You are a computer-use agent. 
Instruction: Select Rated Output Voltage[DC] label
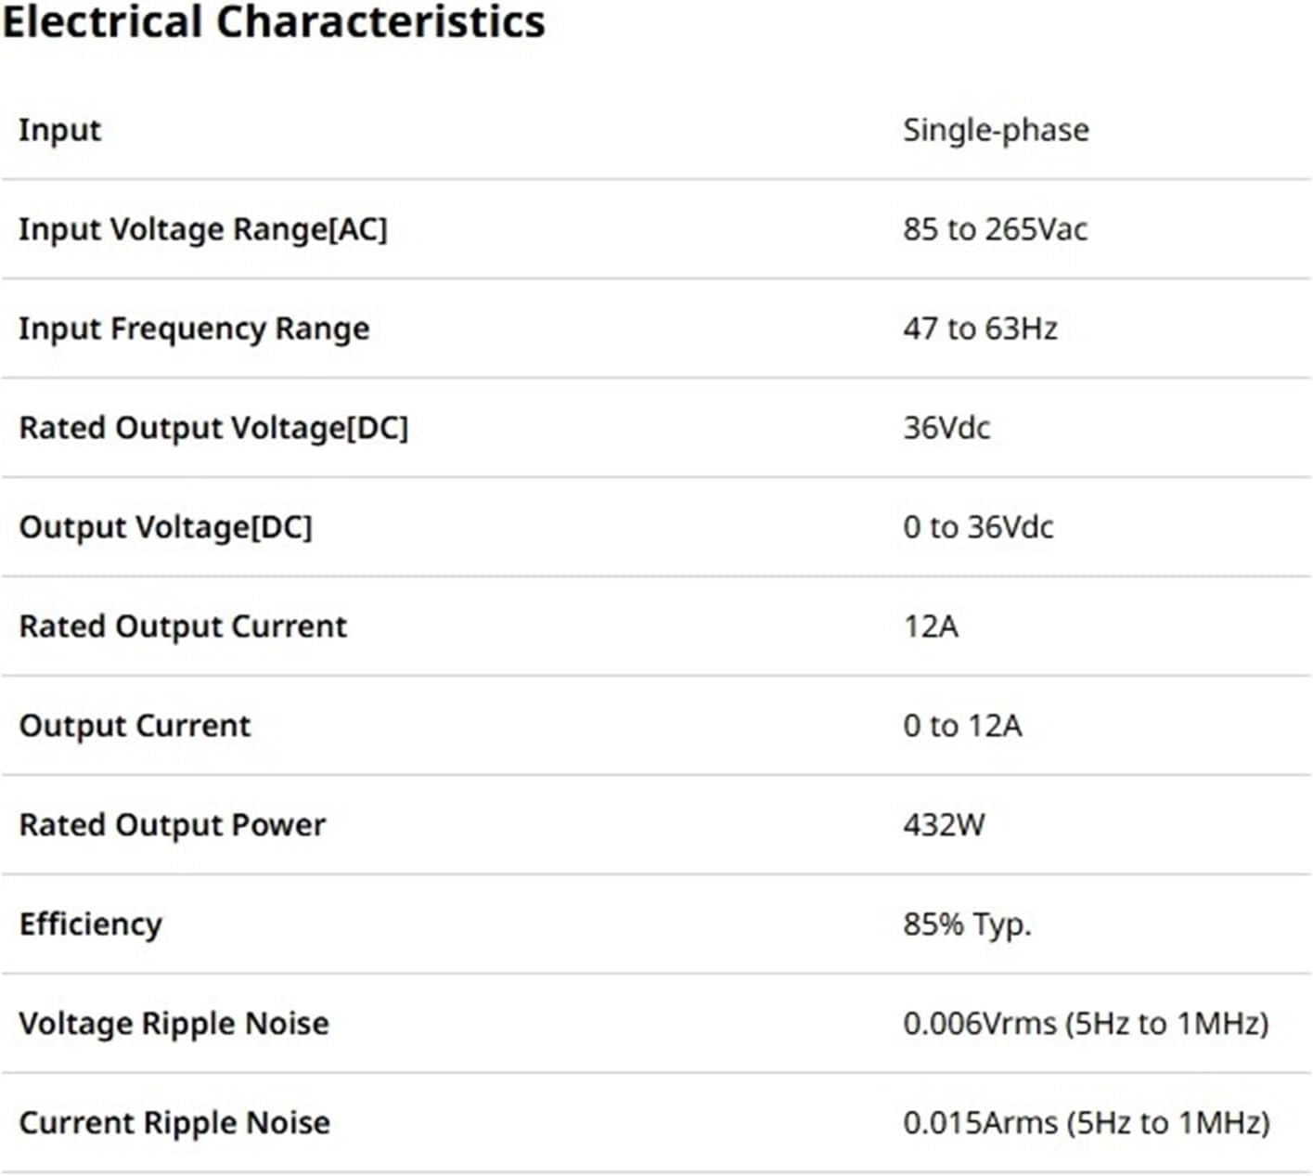click(213, 428)
